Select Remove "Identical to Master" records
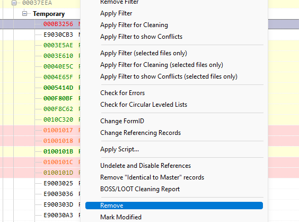299x222 pixels. point(152,177)
